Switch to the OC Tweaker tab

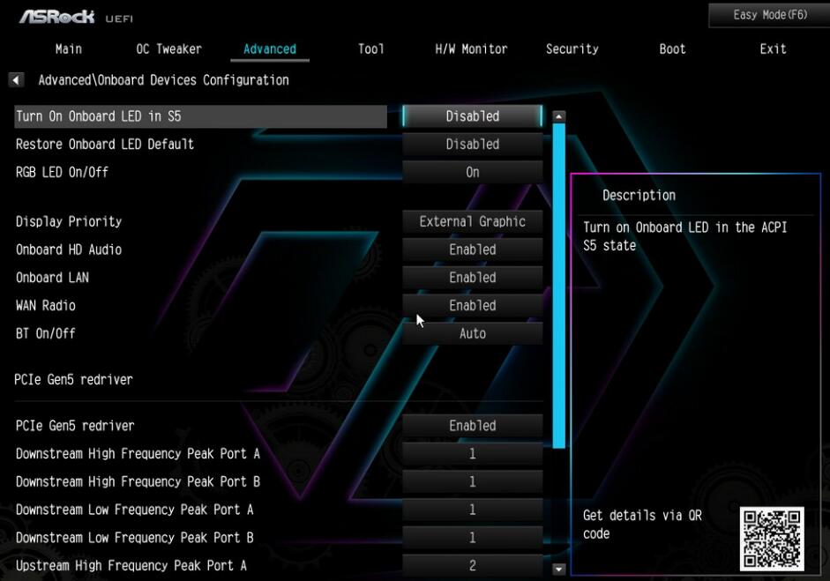[x=168, y=49]
